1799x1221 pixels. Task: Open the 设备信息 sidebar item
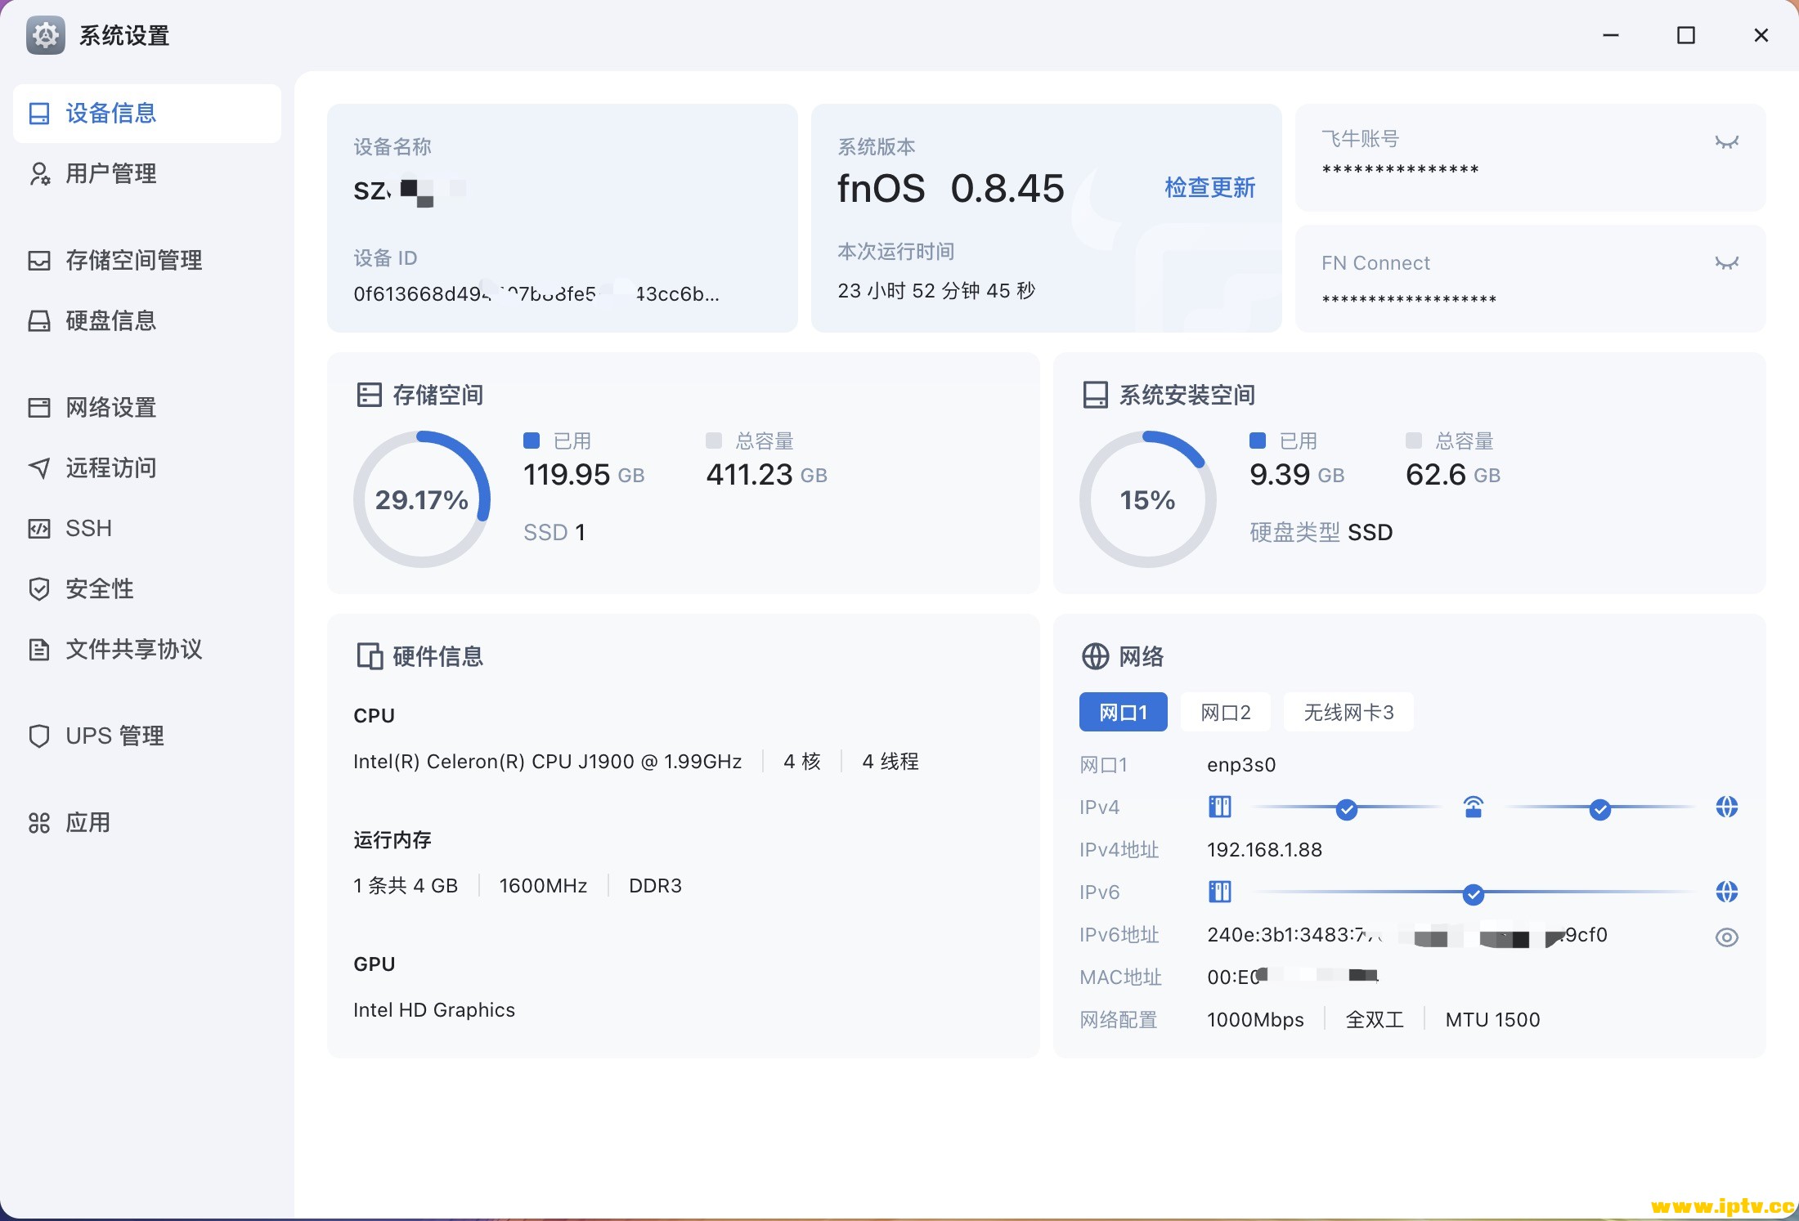147,114
